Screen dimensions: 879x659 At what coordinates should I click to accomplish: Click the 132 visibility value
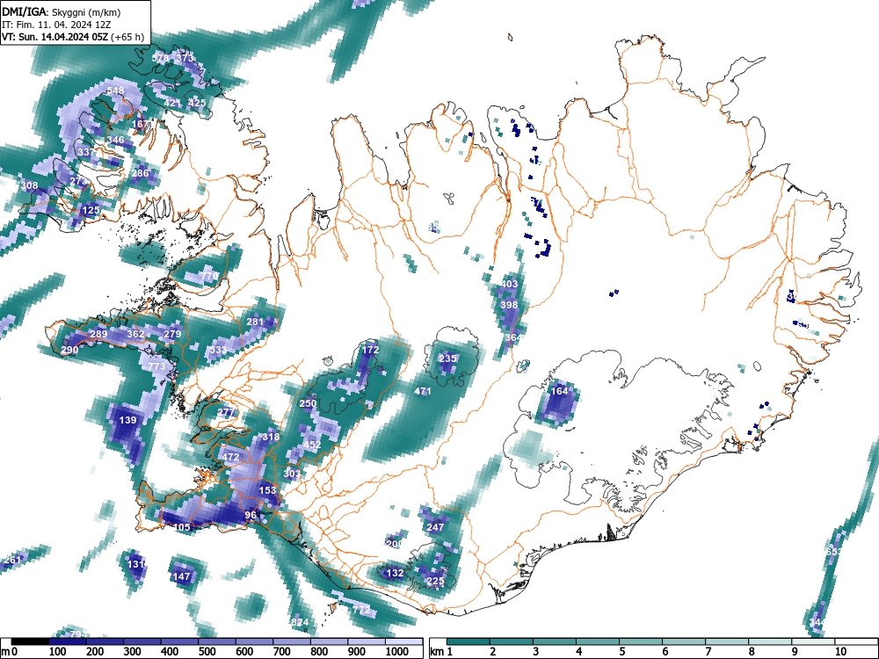[395, 573]
